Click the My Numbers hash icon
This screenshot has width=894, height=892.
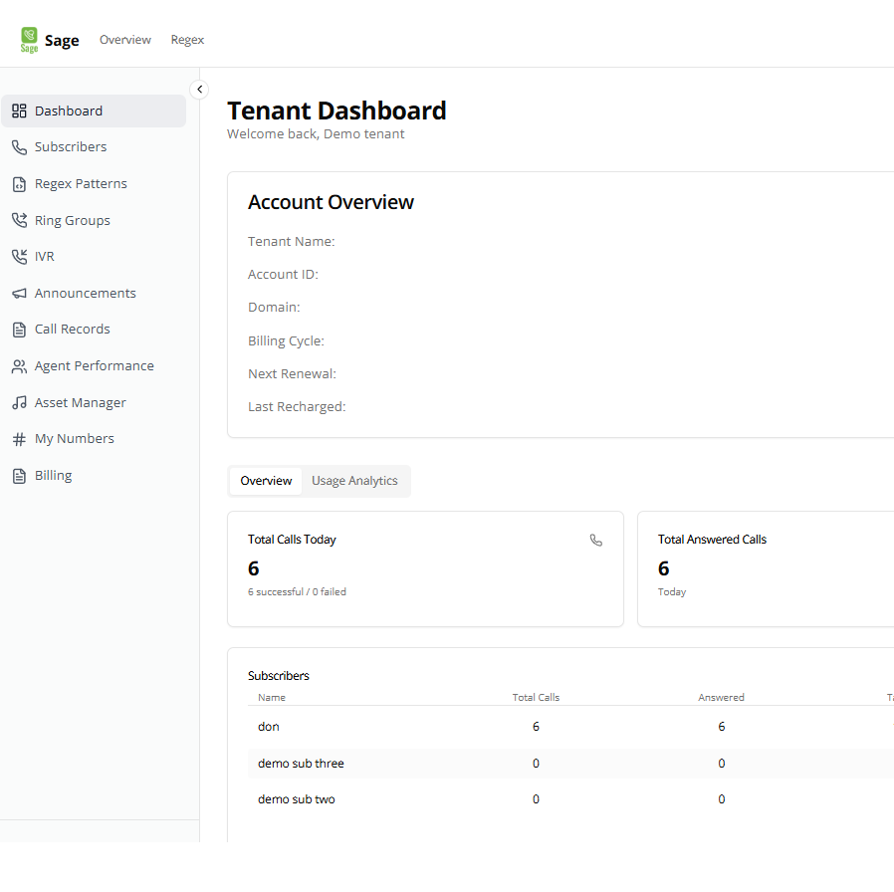(x=19, y=439)
